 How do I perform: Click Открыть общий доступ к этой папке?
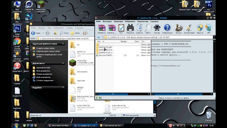(x=49, y=55)
